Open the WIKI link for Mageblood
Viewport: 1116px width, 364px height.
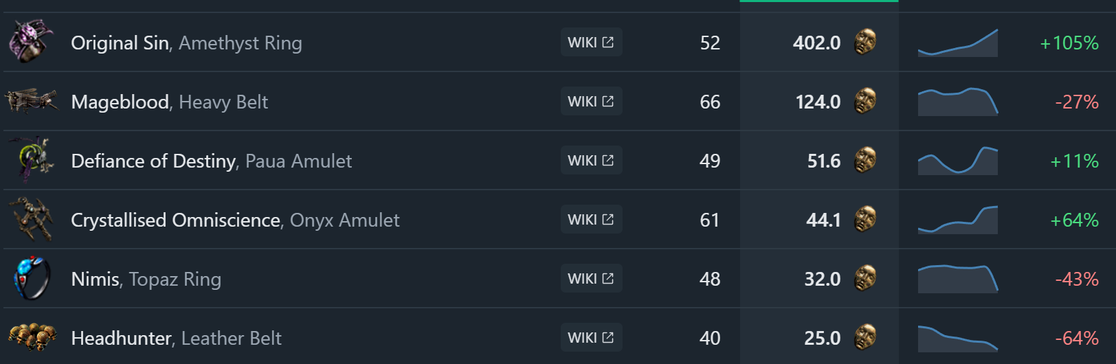coord(591,101)
